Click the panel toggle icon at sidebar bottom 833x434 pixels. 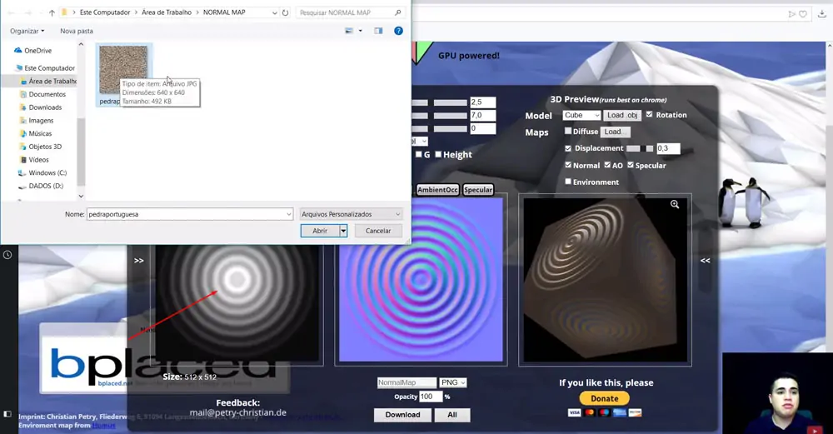pyautogui.click(x=7, y=414)
